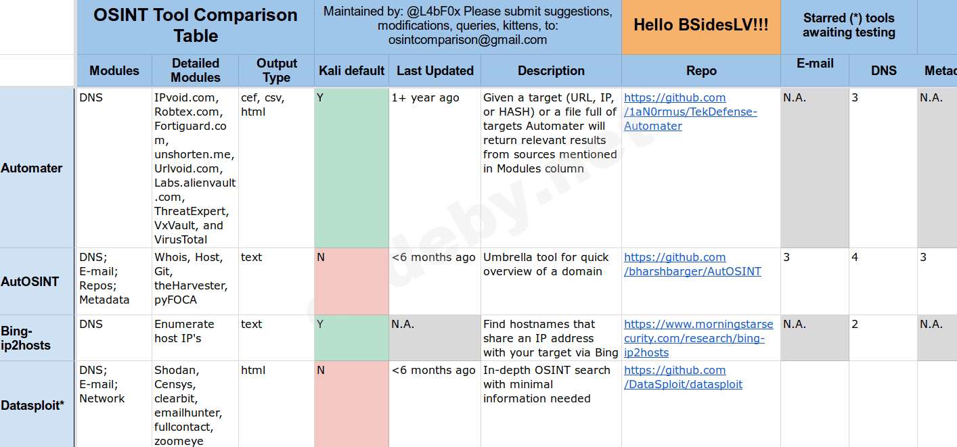957x447 pixels.
Task: Select the "Last Updated" column header
Action: [435, 71]
